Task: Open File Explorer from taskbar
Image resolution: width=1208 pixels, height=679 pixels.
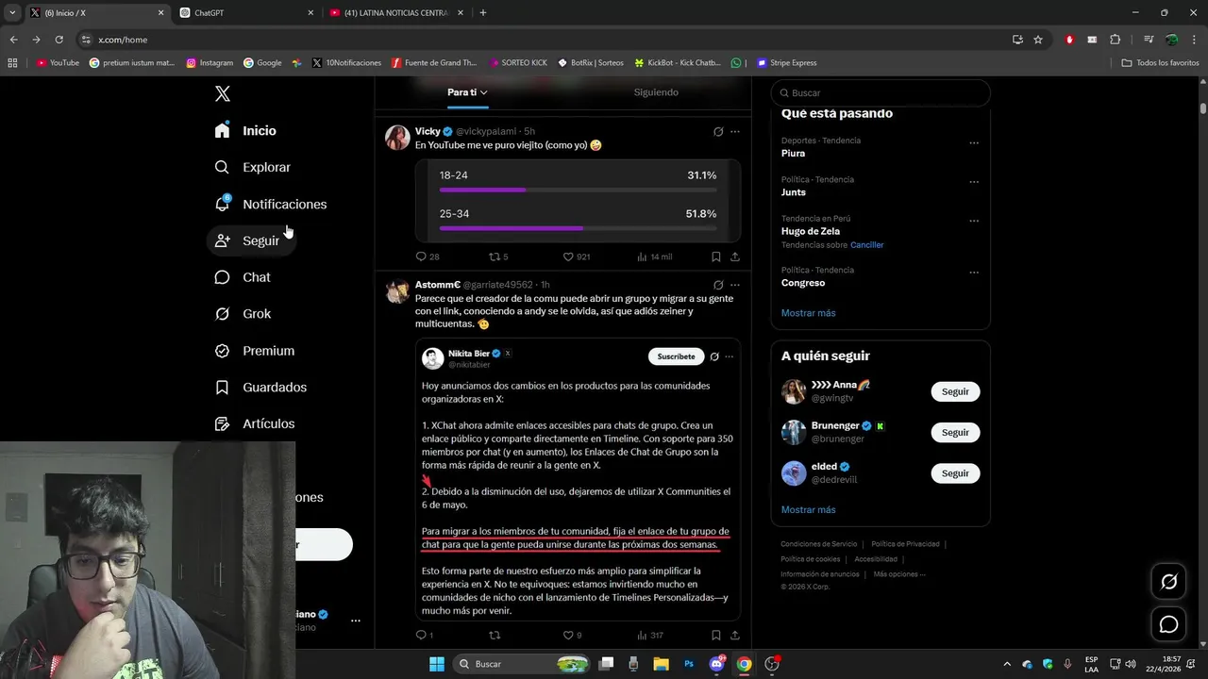Action: tap(661, 664)
